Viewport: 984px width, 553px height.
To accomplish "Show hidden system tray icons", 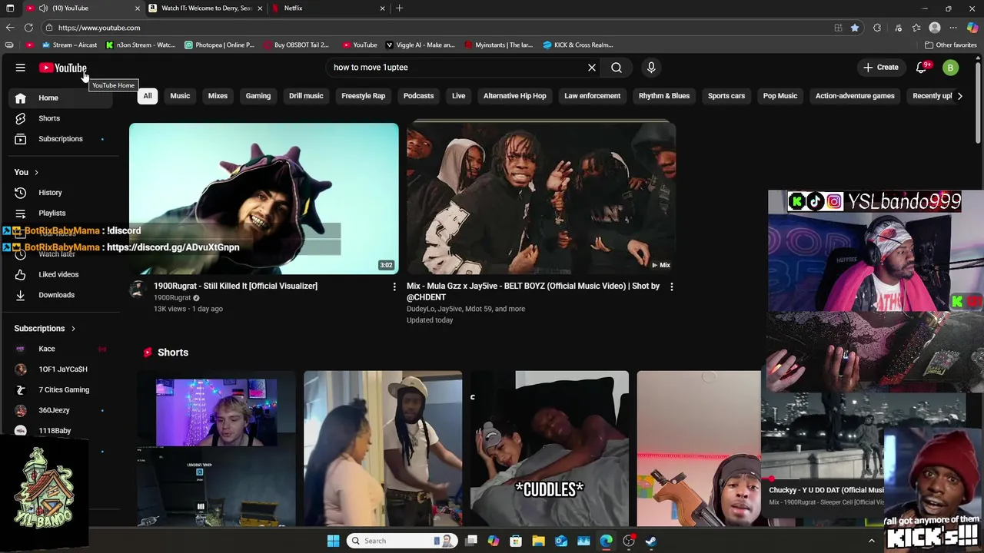I will click(872, 541).
